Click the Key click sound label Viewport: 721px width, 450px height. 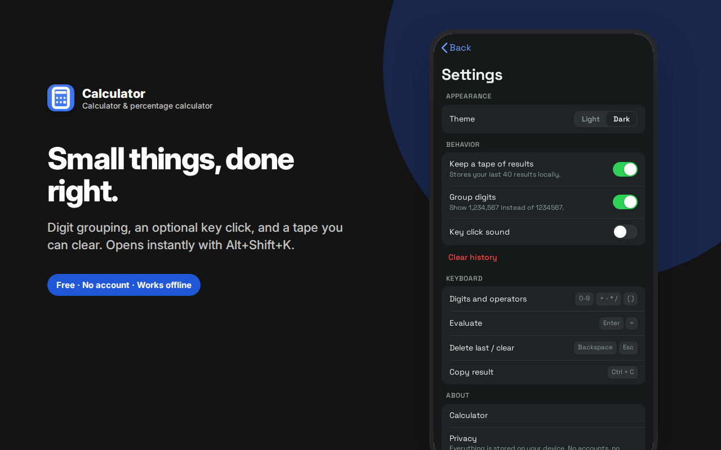pyautogui.click(x=479, y=232)
